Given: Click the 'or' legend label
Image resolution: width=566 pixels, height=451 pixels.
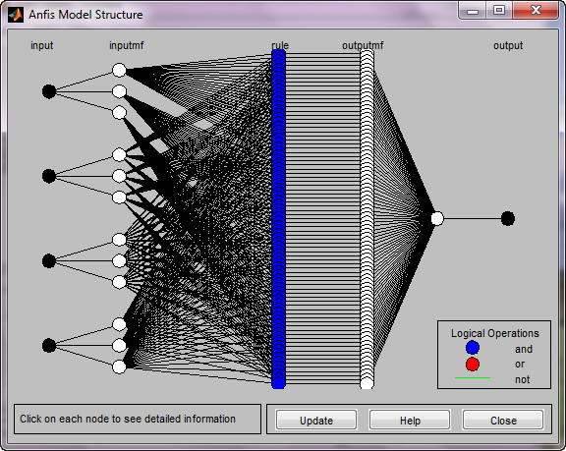Looking at the screenshot, I should click(520, 365).
